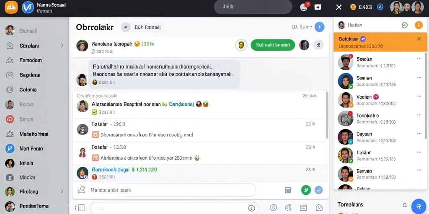Click the search icon beside Tomaldans

(405, 205)
